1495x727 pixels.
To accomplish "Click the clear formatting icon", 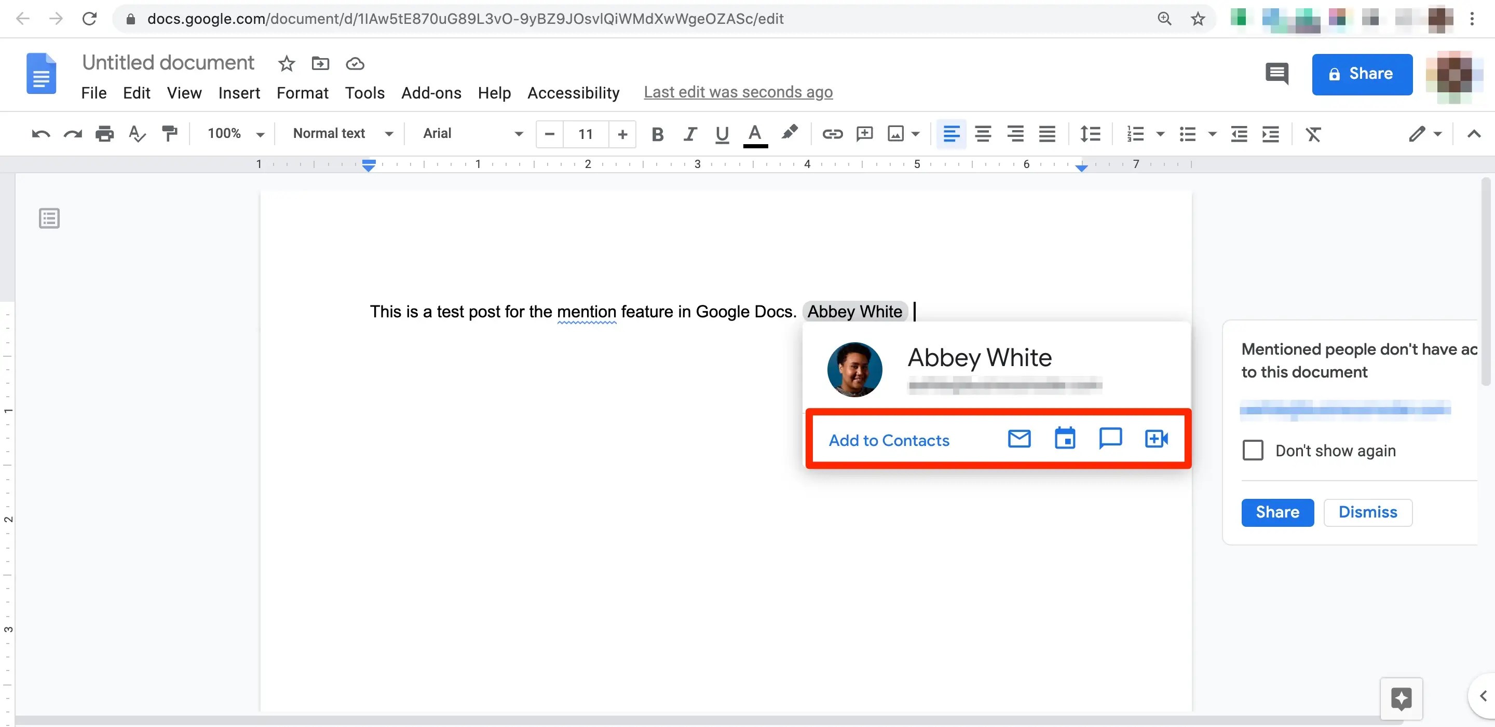I will tap(1313, 134).
